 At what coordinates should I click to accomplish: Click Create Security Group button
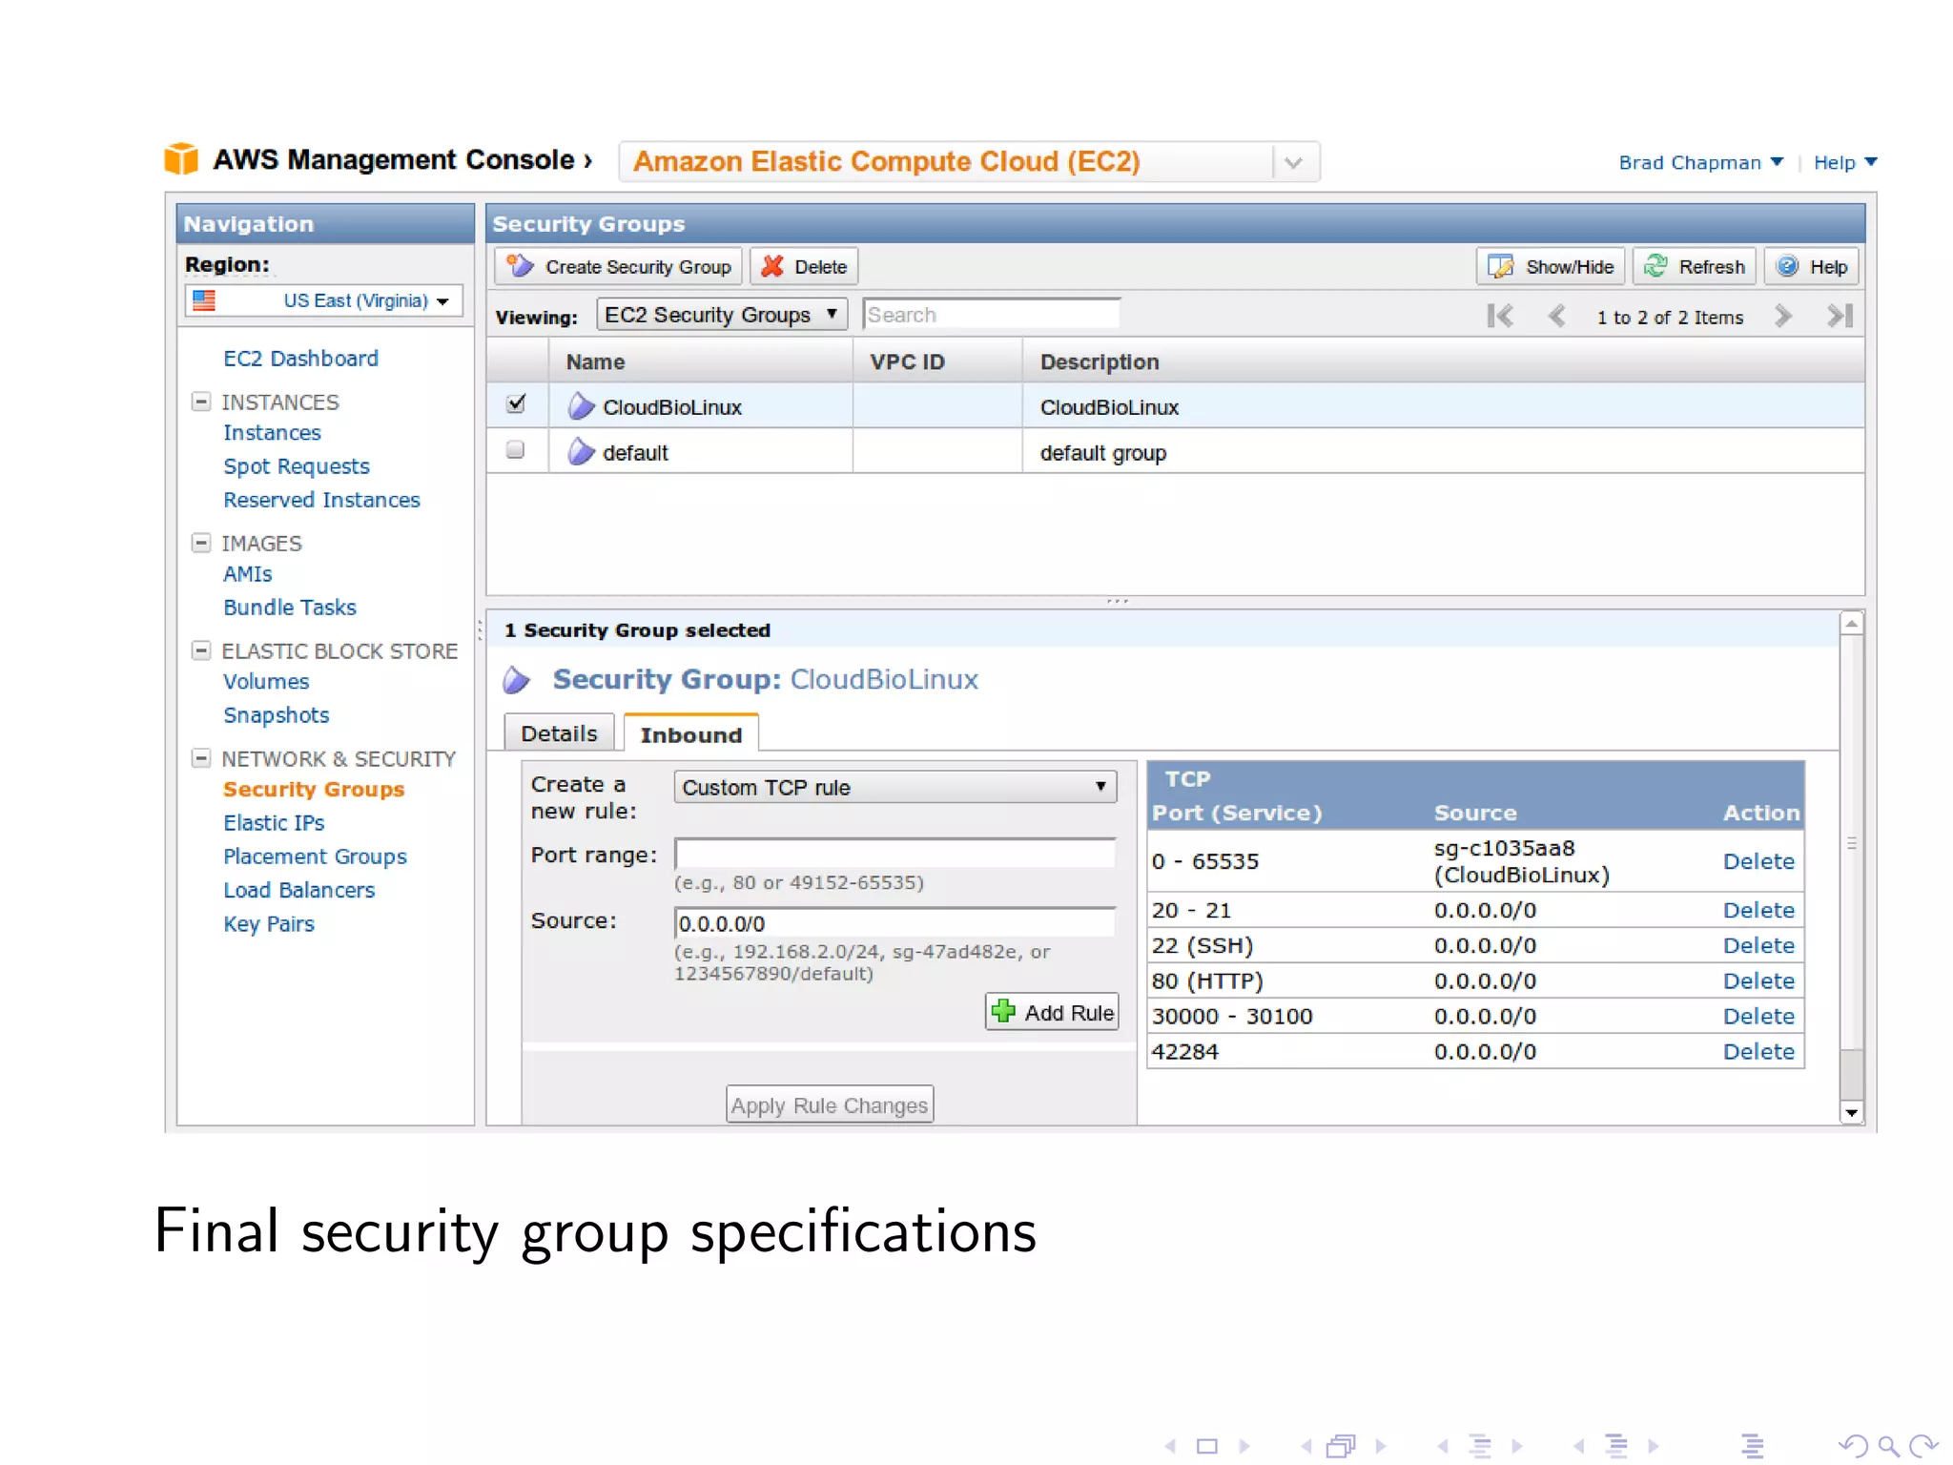point(619,267)
